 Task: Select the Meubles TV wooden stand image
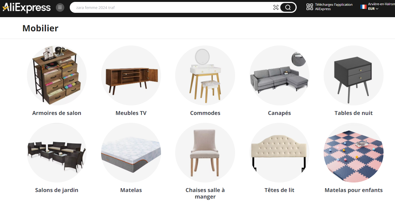pyautogui.click(x=131, y=75)
